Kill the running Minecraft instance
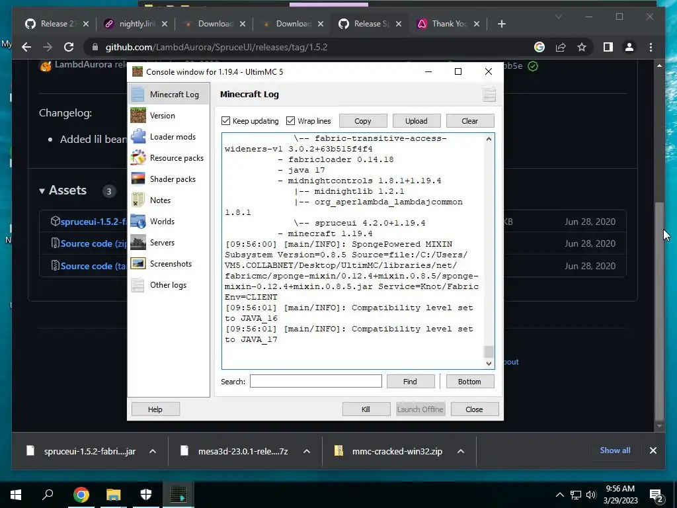The image size is (677, 508). pyautogui.click(x=366, y=409)
